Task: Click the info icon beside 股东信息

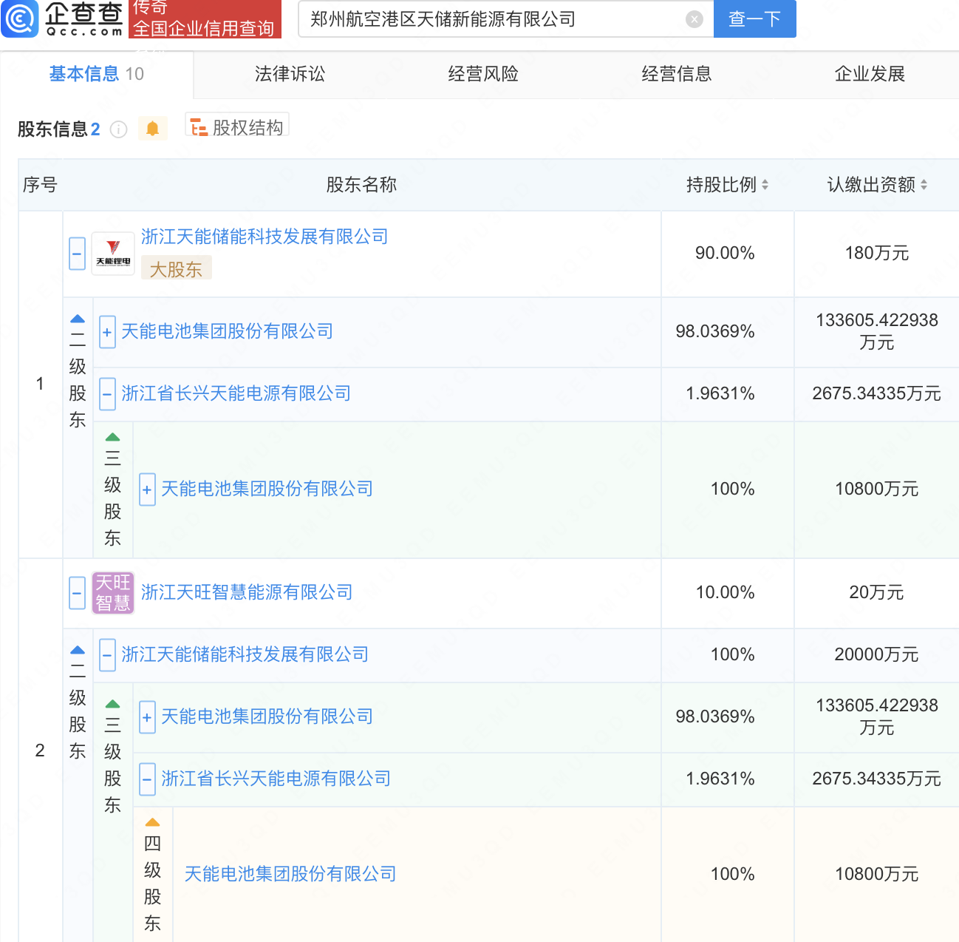Action: pyautogui.click(x=118, y=129)
